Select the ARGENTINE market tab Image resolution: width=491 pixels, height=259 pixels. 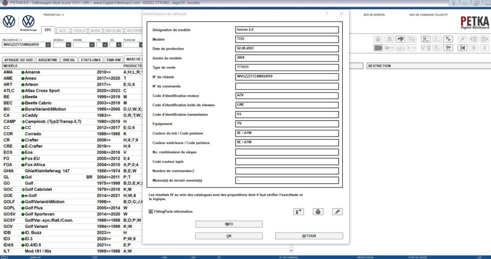click(x=48, y=60)
